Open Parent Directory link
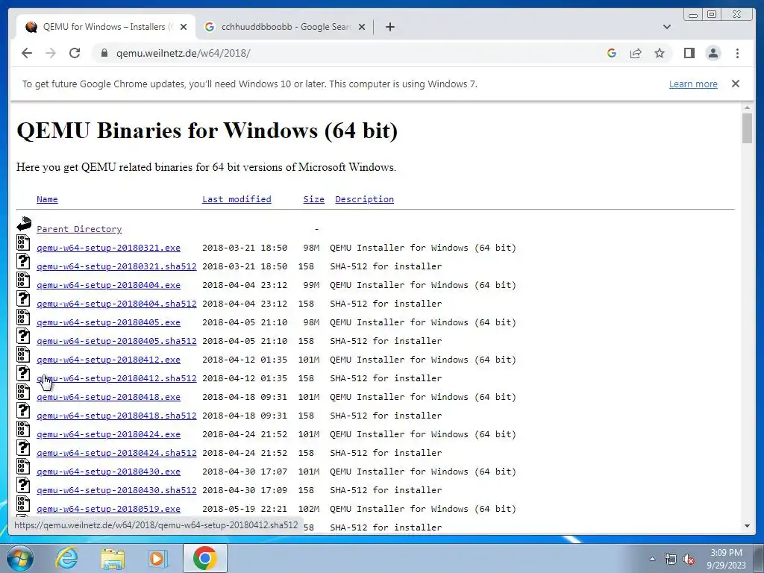Screen dimensions: 764x573 (x=79, y=229)
